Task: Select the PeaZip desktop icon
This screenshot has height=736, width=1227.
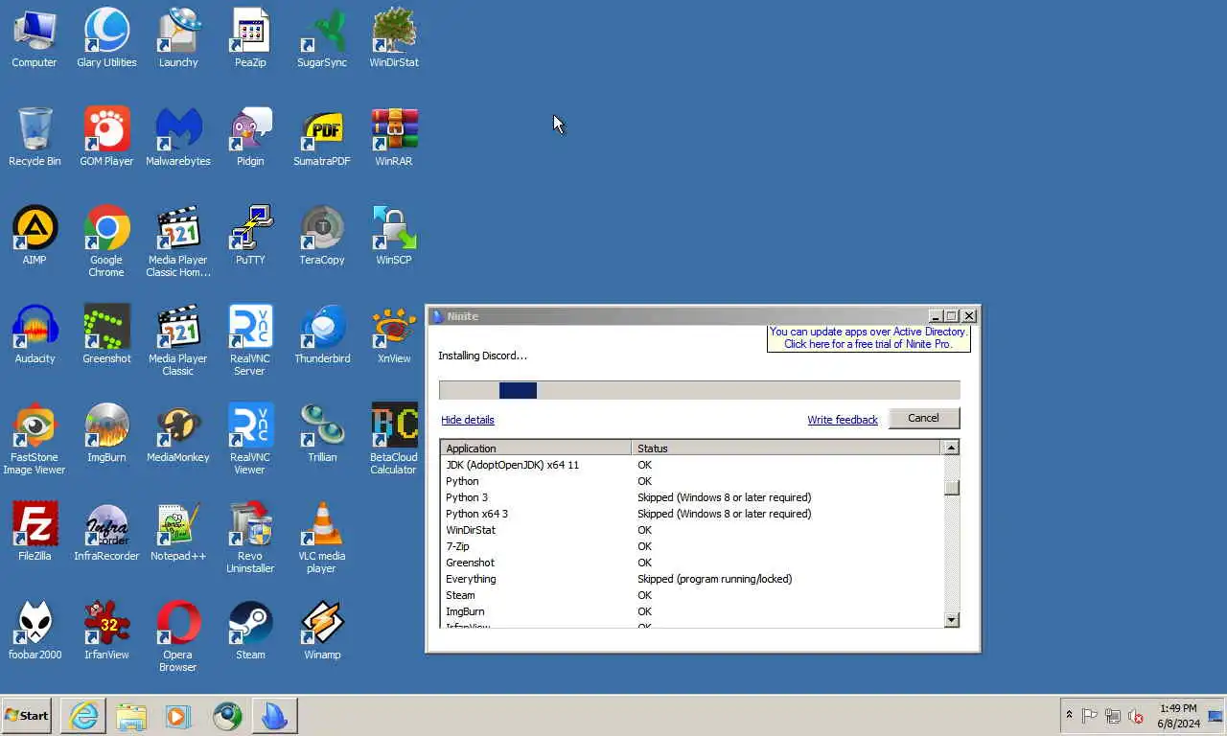Action: pyautogui.click(x=250, y=38)
